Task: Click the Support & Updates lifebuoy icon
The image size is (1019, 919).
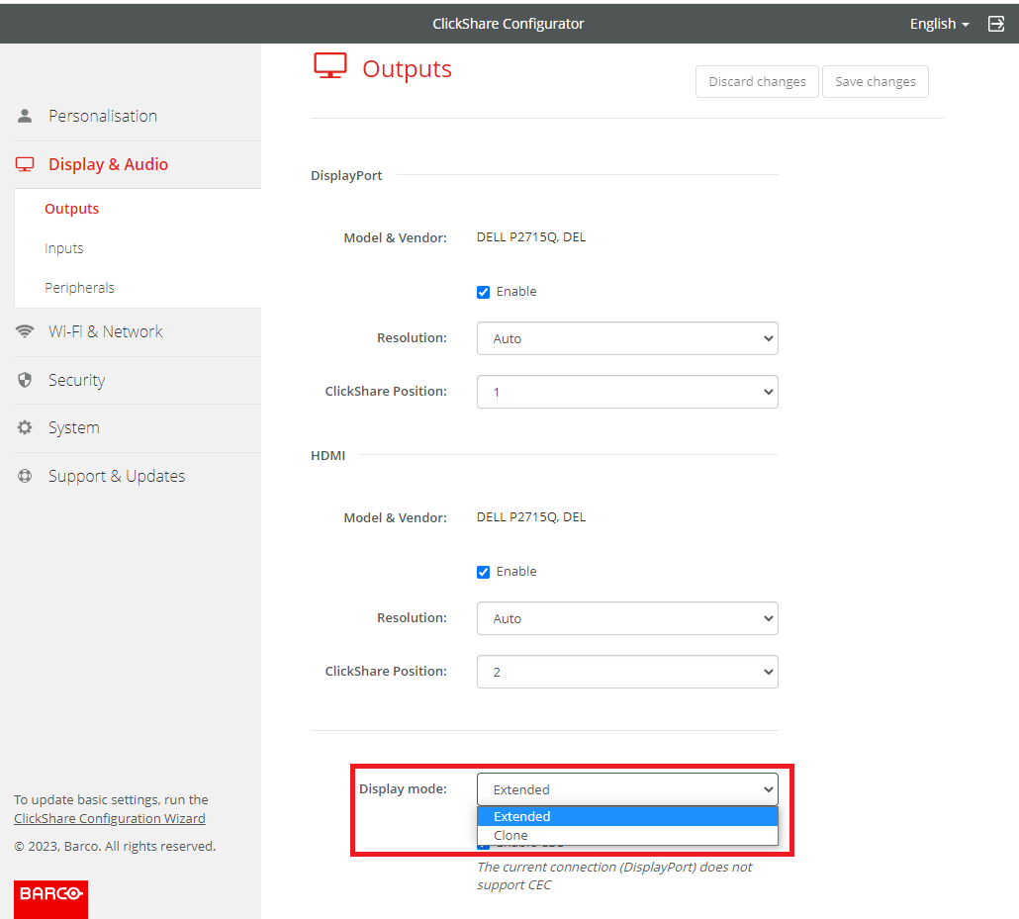Action: click(25, 477)
